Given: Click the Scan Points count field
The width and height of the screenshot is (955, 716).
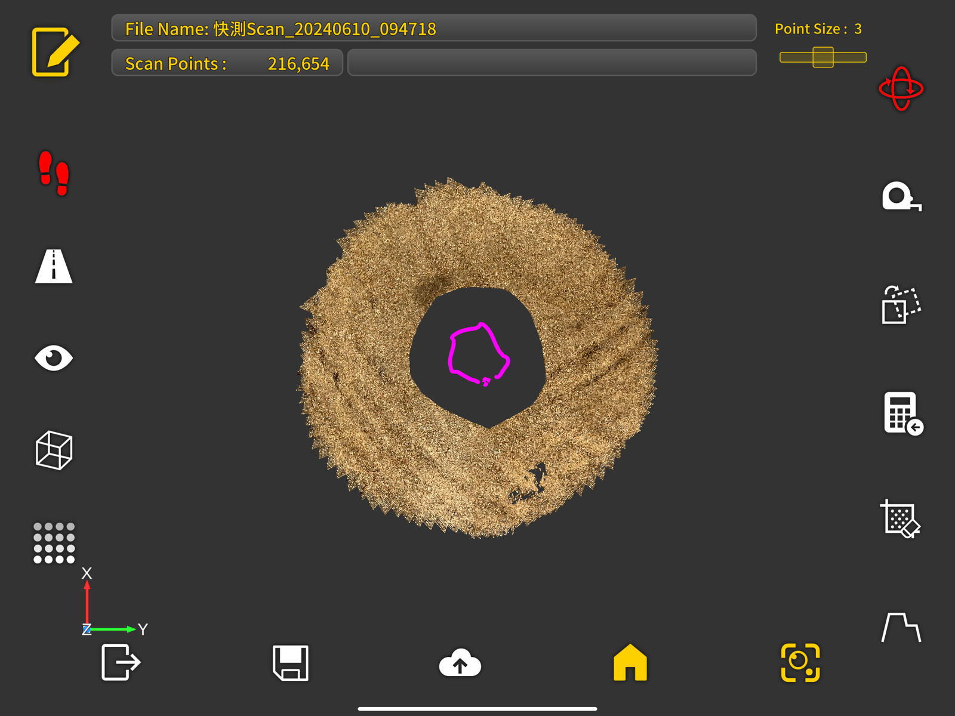Looking at the screenshot, I should (x=227, y=63).
